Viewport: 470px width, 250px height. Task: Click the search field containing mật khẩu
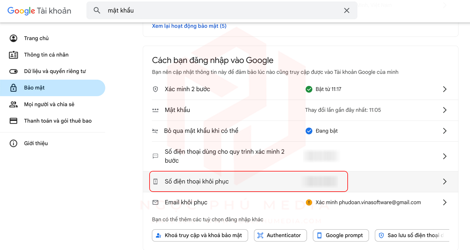(x=222, y=10)
